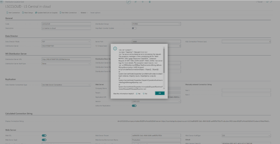Click the Code field
Image resolution: width=280 pixels, height=144 pixels.
(x=66, y=24)
